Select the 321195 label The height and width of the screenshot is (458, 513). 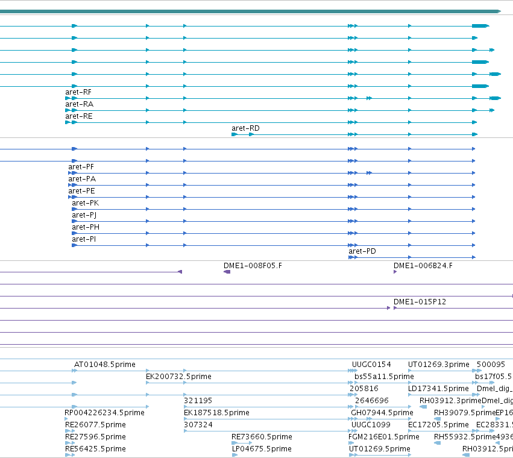[198, 401]
